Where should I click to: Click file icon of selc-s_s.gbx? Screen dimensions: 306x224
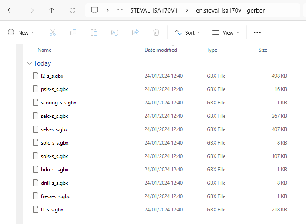click(36, 116)
